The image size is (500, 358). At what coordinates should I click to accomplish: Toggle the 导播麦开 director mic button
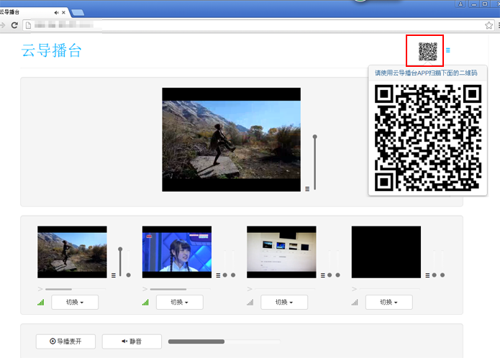point(65,341)
